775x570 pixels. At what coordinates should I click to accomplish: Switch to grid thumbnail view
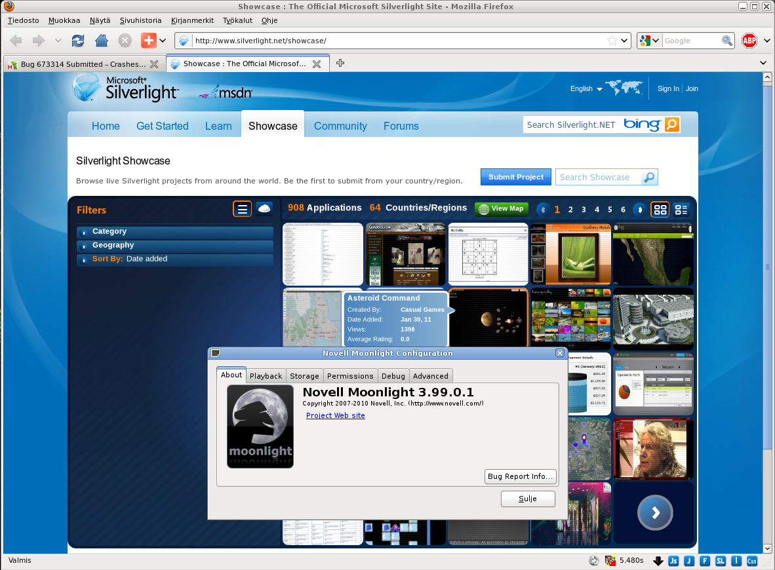point(660,210)
